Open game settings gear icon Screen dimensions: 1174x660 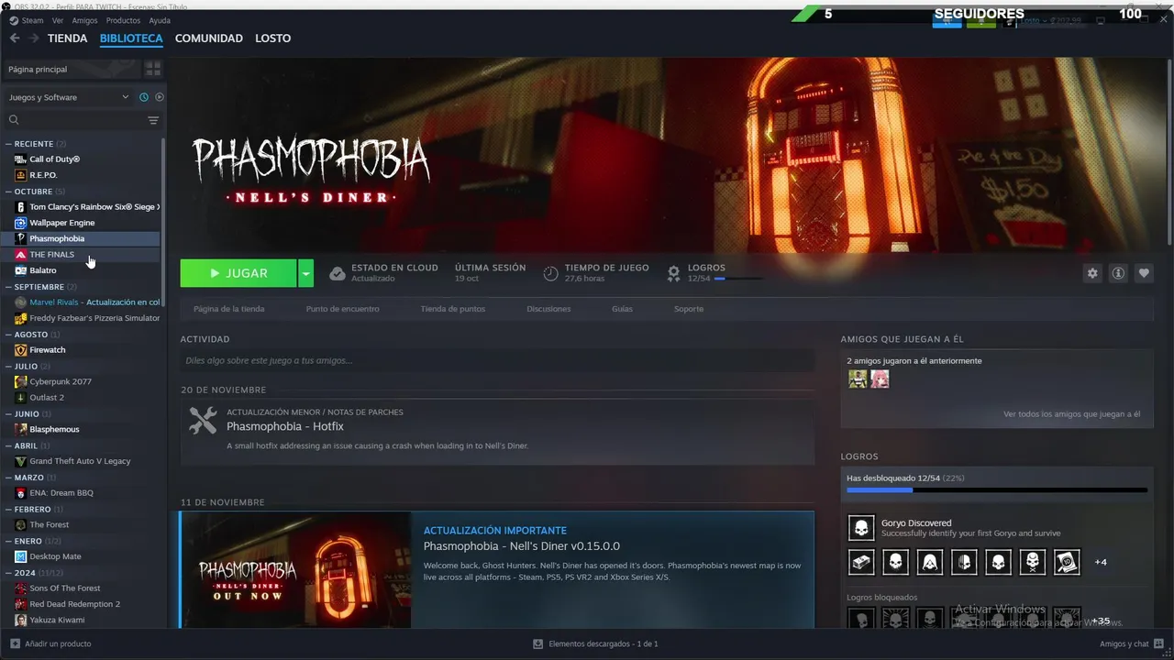1092,273
